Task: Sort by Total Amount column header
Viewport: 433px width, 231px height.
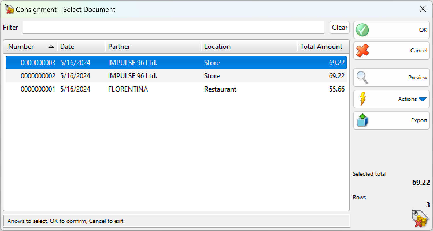Action: 321,47
